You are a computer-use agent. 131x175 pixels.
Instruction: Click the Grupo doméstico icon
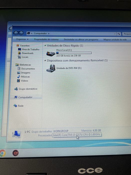[16, 89]
